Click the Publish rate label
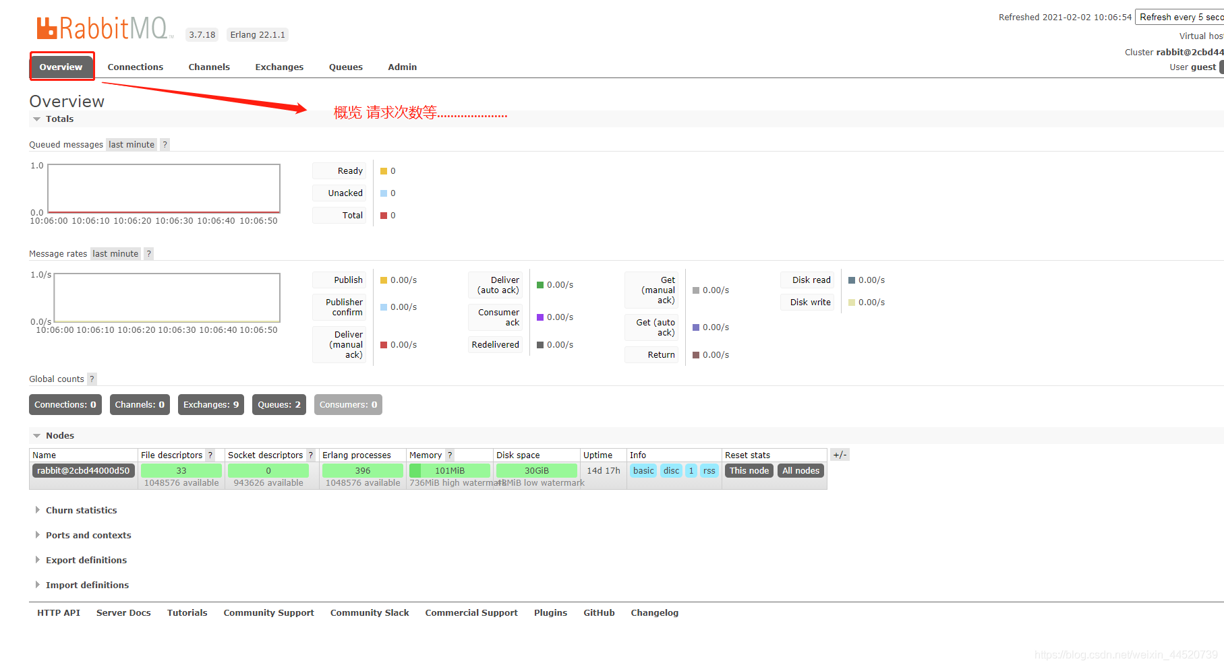The image size is (1224, 667). click(x=339, y=280)
